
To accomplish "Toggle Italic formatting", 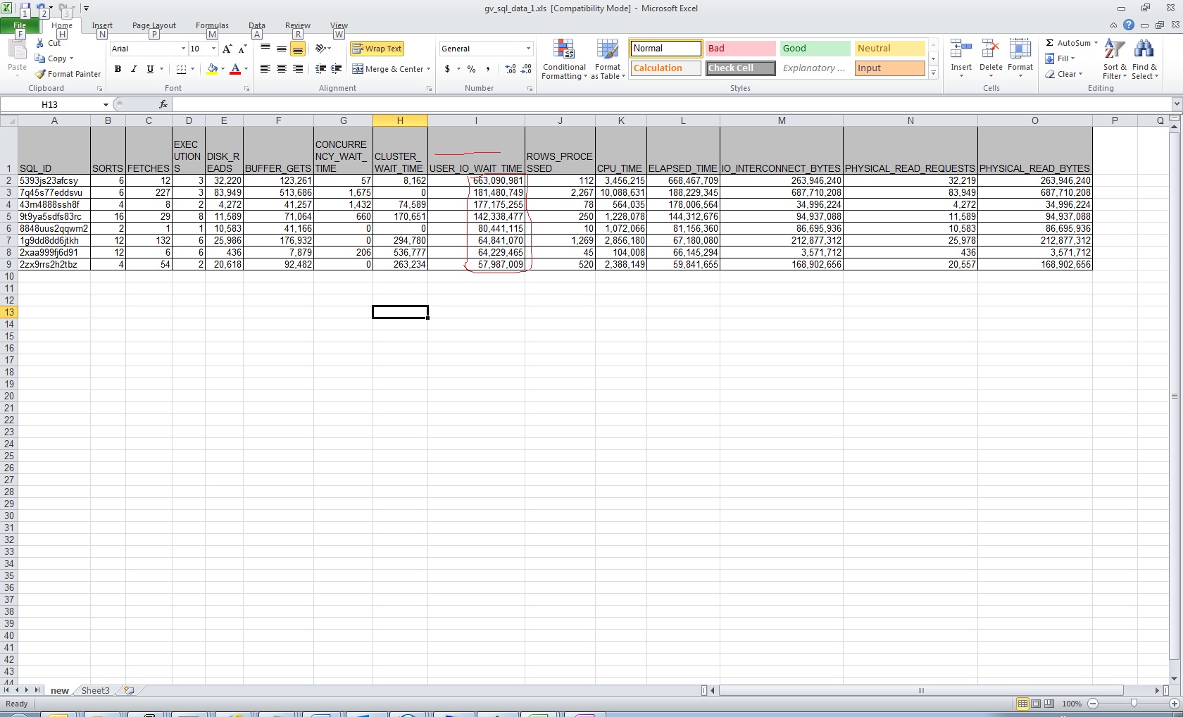I will point(134,69).
